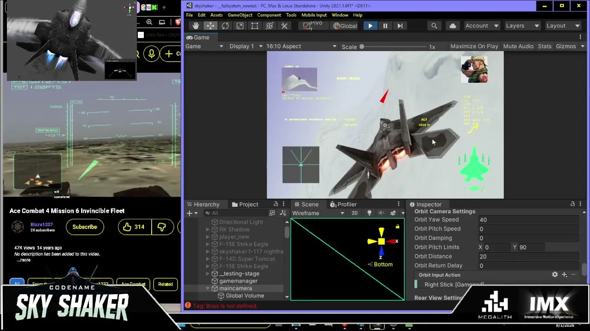Viewport: 590px width, 331px height.
Task: Toggle the Scene gizmo lock icon
Action: 397,226
